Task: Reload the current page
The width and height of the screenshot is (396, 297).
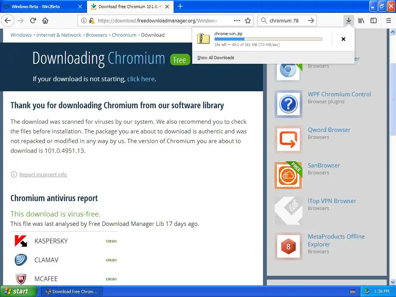Action: [33, 21]
